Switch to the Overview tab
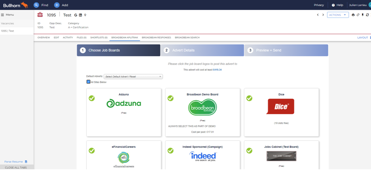 44,37
